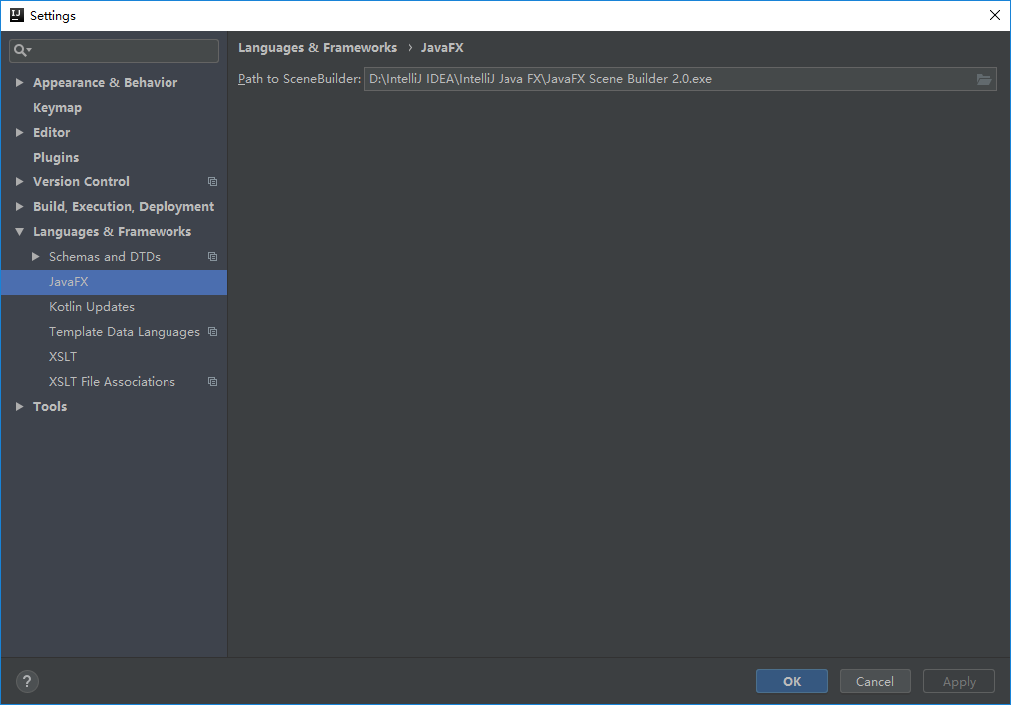Click the OK button
This screenshot has height=705, width=1011.
(x=791, y=681)
